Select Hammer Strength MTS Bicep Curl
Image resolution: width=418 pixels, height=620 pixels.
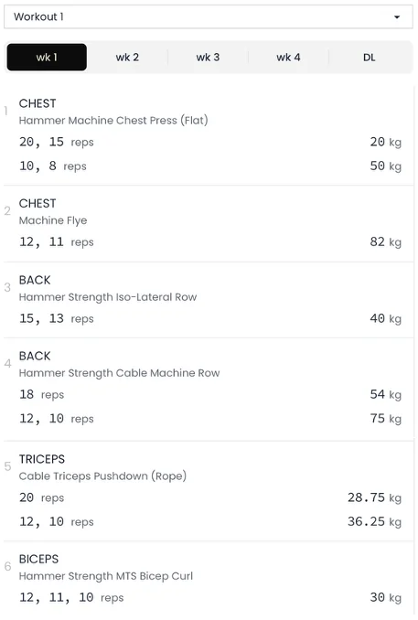click(105, 576)
